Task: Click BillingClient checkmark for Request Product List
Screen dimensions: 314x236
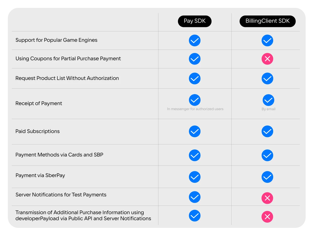Action: tap(267, 79)
